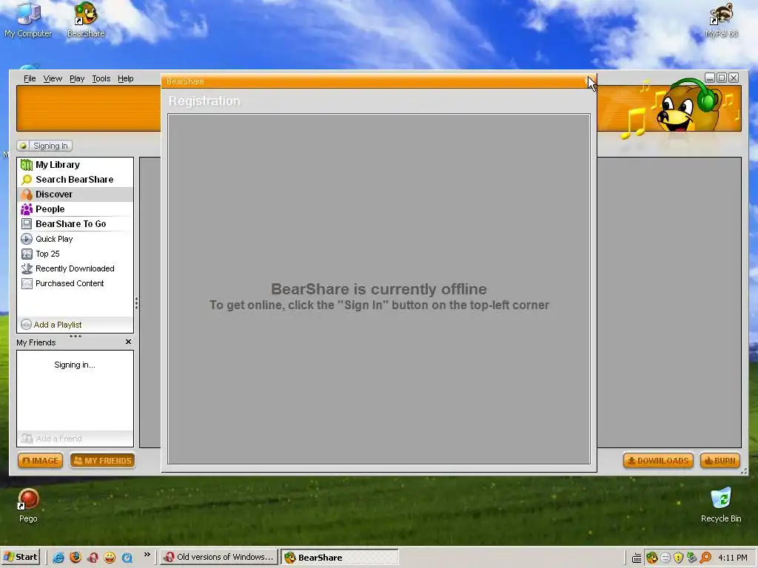This screenshot has height=568, width=758.
Task: Launch Firefox from Quick Launch
Action: [x=76, y=558]
